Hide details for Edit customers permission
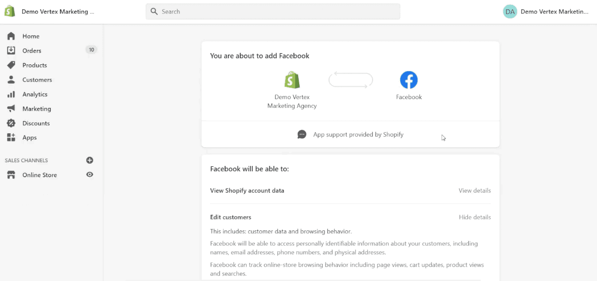Viewport: 597px width, 281px height. click(474, 217)
